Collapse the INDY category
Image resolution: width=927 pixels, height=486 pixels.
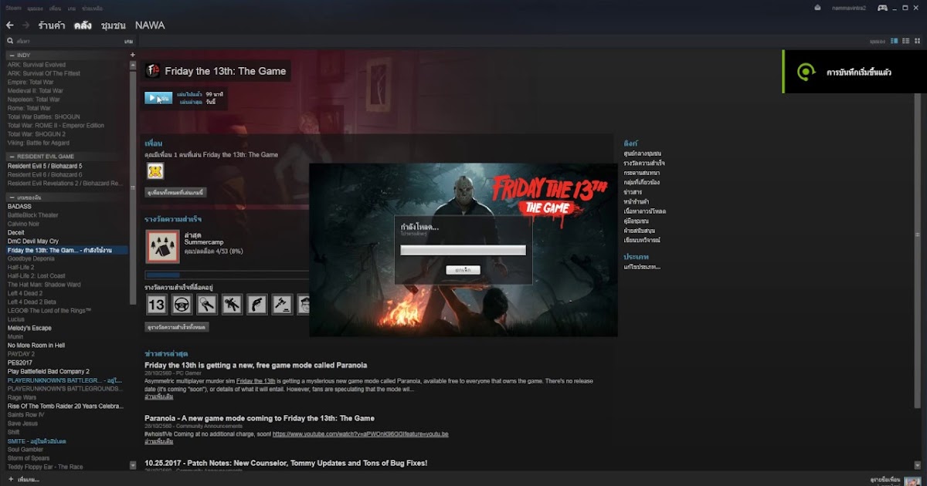pos(11,56)
